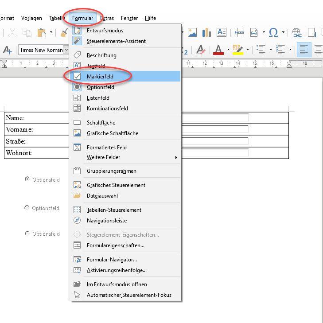This screenshot has height=323, width=323.
Task: Choose the Optionsfeld menu icon
Action: [77, 87]
